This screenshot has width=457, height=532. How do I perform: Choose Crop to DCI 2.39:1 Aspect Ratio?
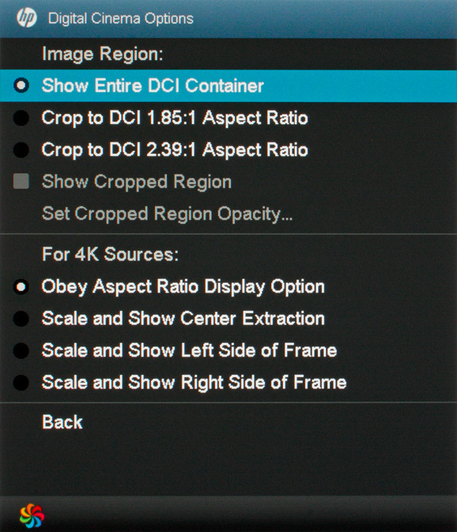click(x=228, y=150)
